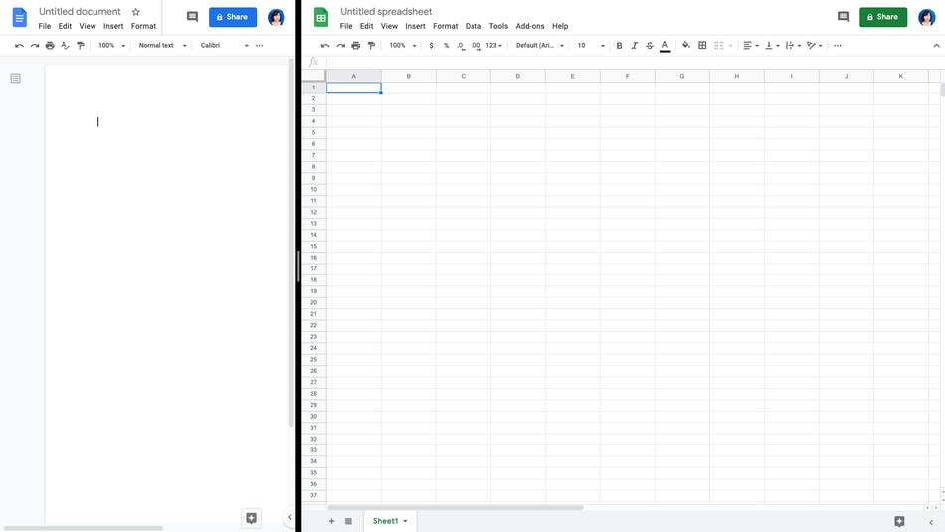Print the spreadsheet
This screenshot has height=532, width=945.
point(355,45)
